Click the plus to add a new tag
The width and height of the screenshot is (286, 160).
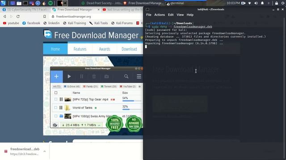(x=139, y=87)
